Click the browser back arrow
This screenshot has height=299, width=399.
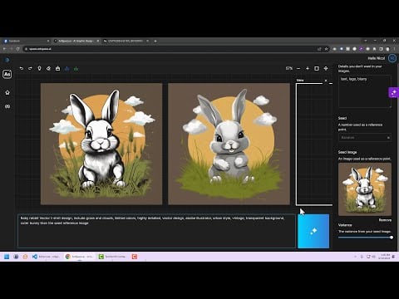4,49
